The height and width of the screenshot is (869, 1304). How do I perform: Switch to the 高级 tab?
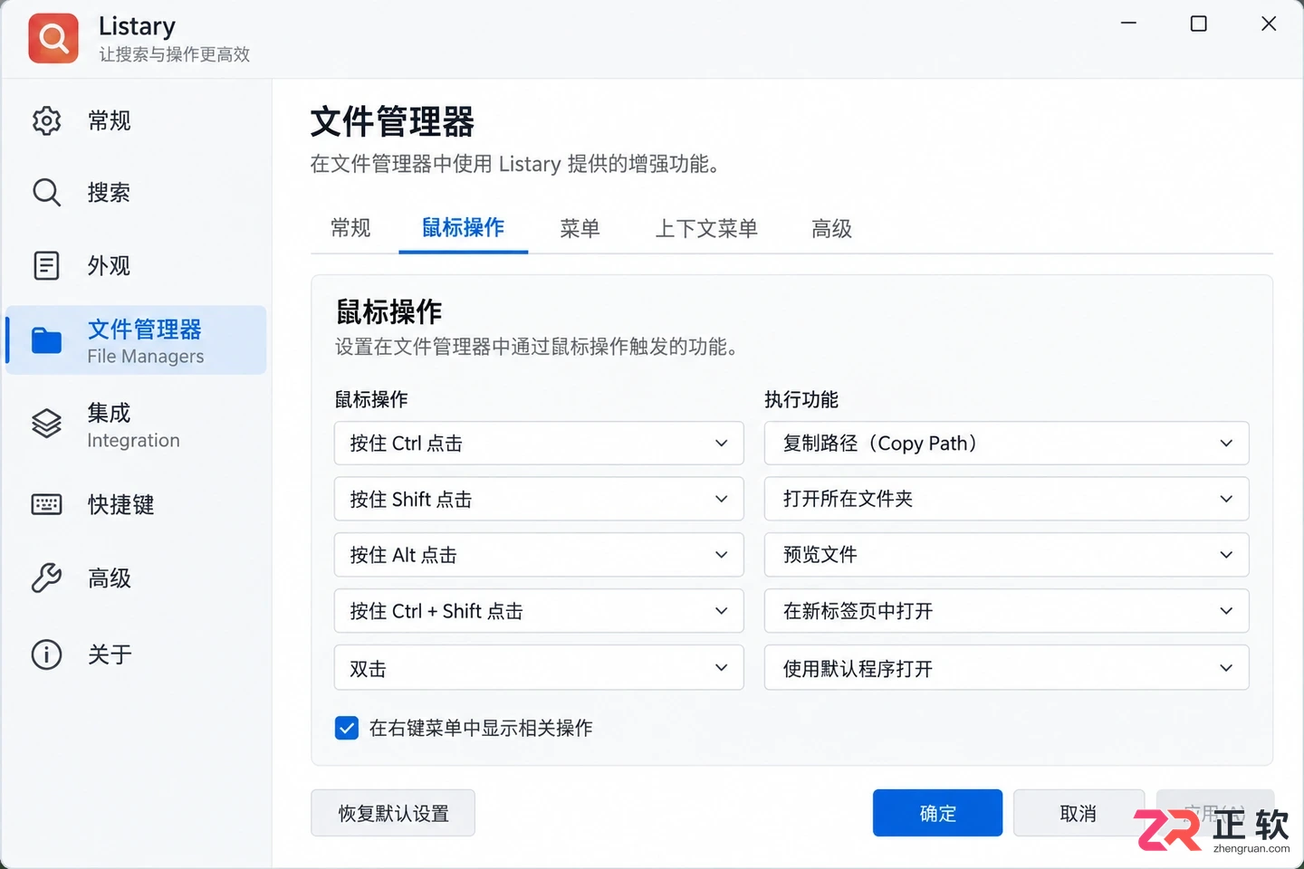pos(832,228)
